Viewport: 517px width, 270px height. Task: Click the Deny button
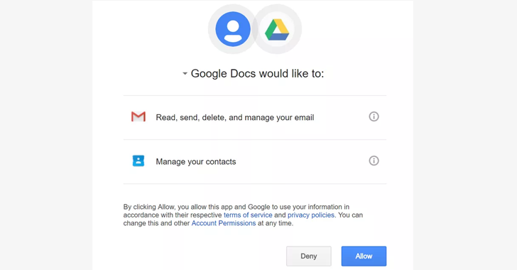tap(309, 256)
